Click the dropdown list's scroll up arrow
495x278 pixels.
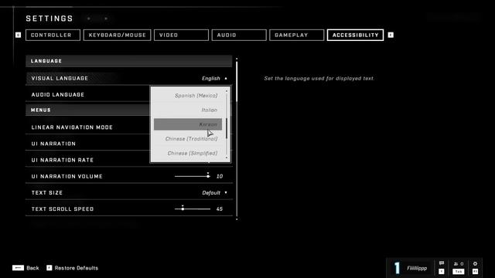(x=227, y=91)
